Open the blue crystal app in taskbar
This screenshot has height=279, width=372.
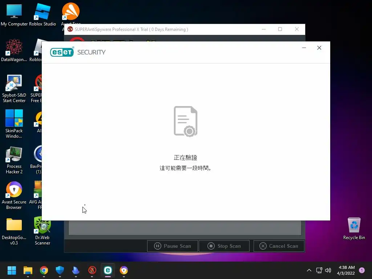[x=76, y=270]
